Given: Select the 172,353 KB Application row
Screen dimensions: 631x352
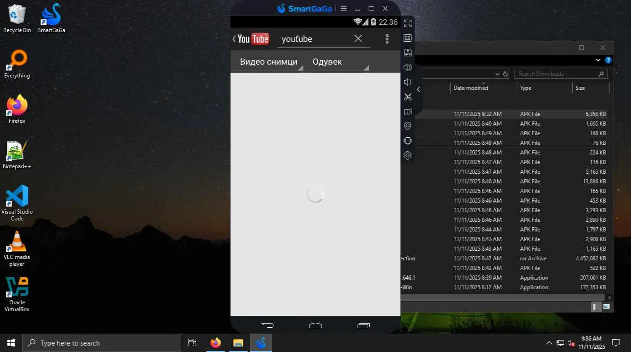Looking at the screenshot, I should [x=504, y=287].
